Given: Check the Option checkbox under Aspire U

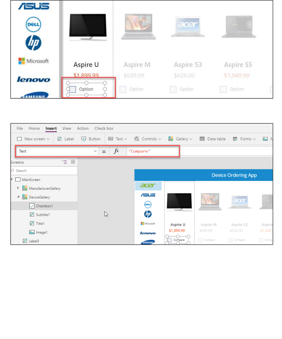Looking at the screenshot, I should pyautogui.click(x=73, y=89).
